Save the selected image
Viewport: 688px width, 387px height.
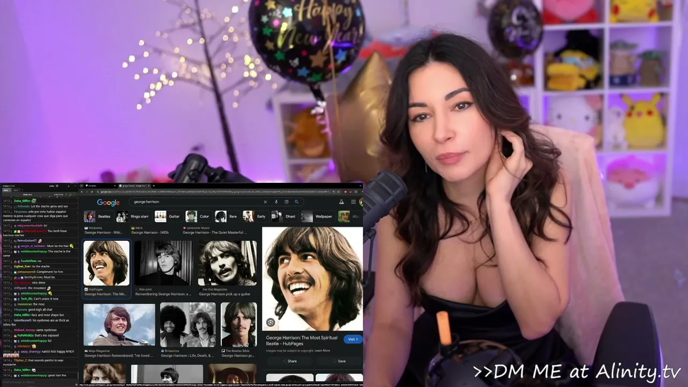(339, 361)
